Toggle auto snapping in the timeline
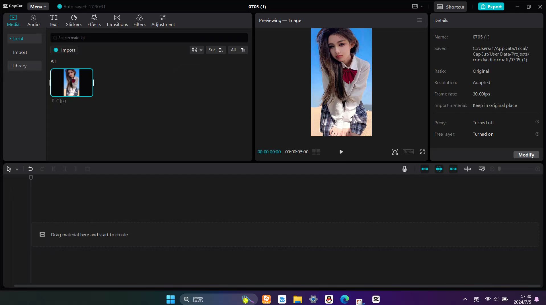The image size is (546, 305). coord(439,169)
